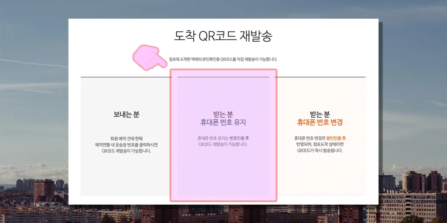Screen dimensions: 447x223
Task: Click the 휴대폰 번호 변경 orange title
Action: click(x=320, y=122)
